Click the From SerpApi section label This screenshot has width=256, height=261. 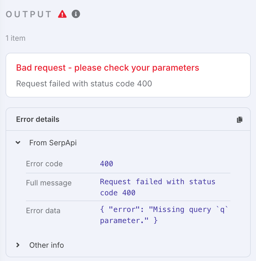tap(53, 143)
